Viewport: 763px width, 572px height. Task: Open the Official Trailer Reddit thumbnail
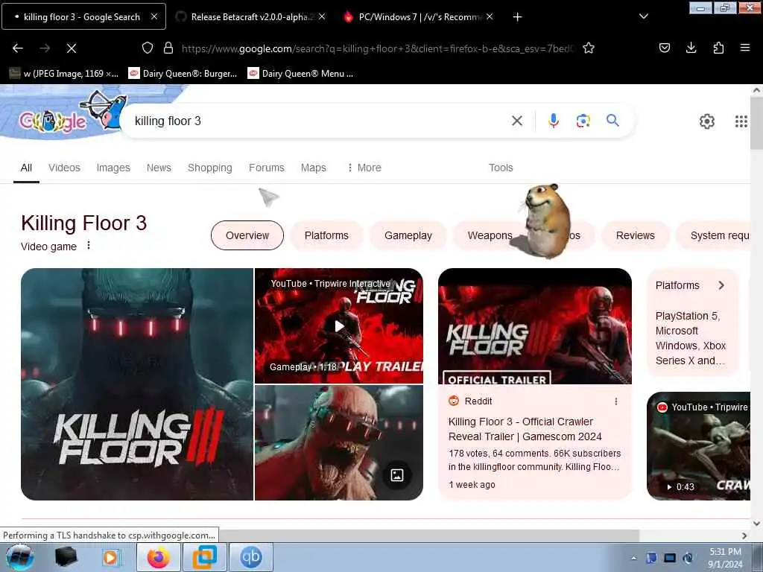535,326
